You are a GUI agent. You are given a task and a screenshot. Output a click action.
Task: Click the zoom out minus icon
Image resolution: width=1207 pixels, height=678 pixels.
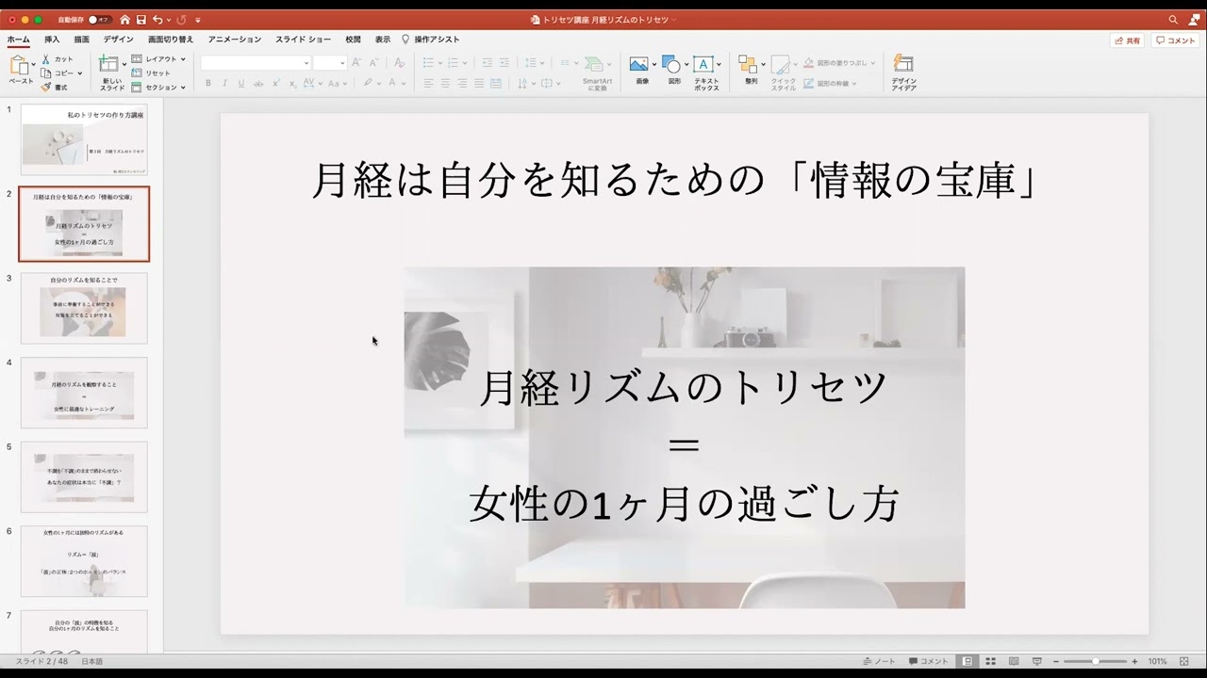[1058, 661]
